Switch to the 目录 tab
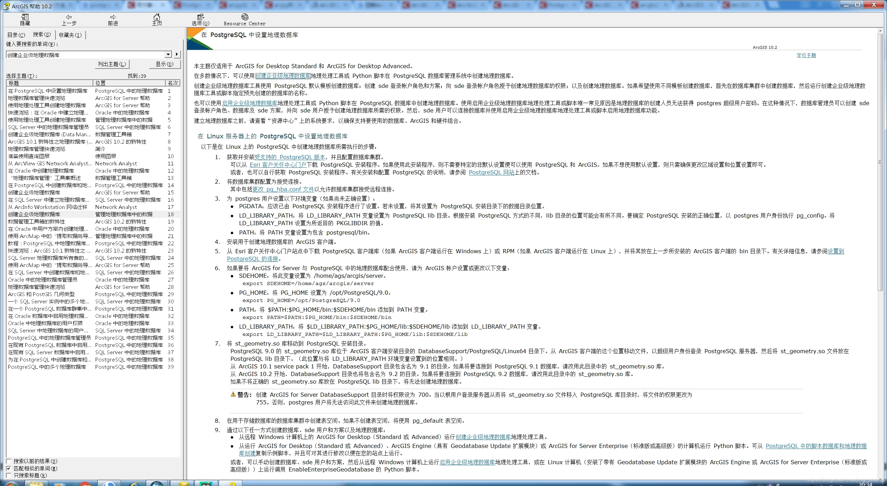Screen dimensions: 887x486 (x=16, y=35)
